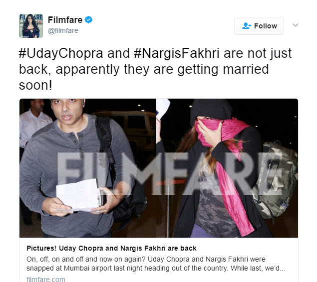Viewport: 317px width, 282px height.
Task: Click the @filmfare handle
Action: 63,30
